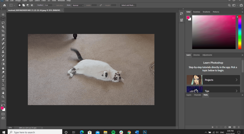Screen dimensions: 244x134
Task: Close the received jpeg document tab
Action: [x=62, y=10]
